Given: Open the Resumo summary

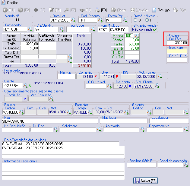Looking at the screenshot, I should [x=161, y=10].
